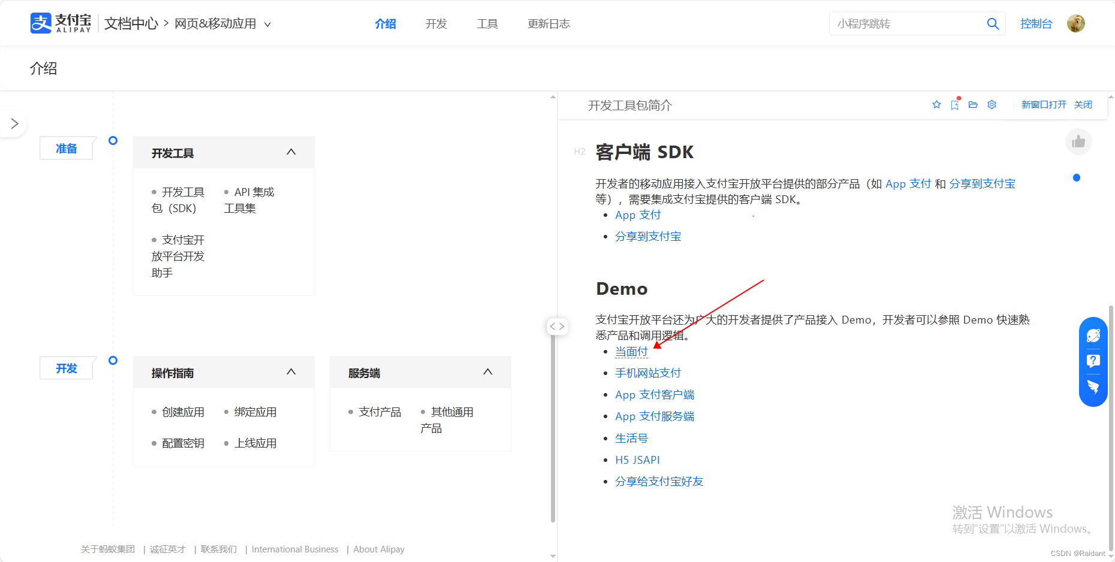Toggle the panel splitter handle

point(557,327)
